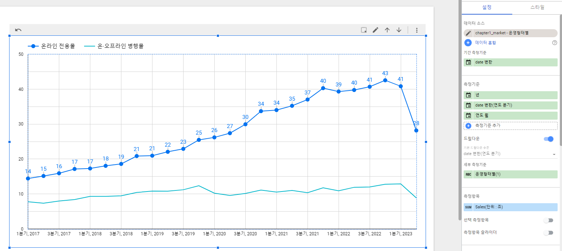Click the 온라인 전용몰 legend entry

pyautogui.click(x=52, y=46)
